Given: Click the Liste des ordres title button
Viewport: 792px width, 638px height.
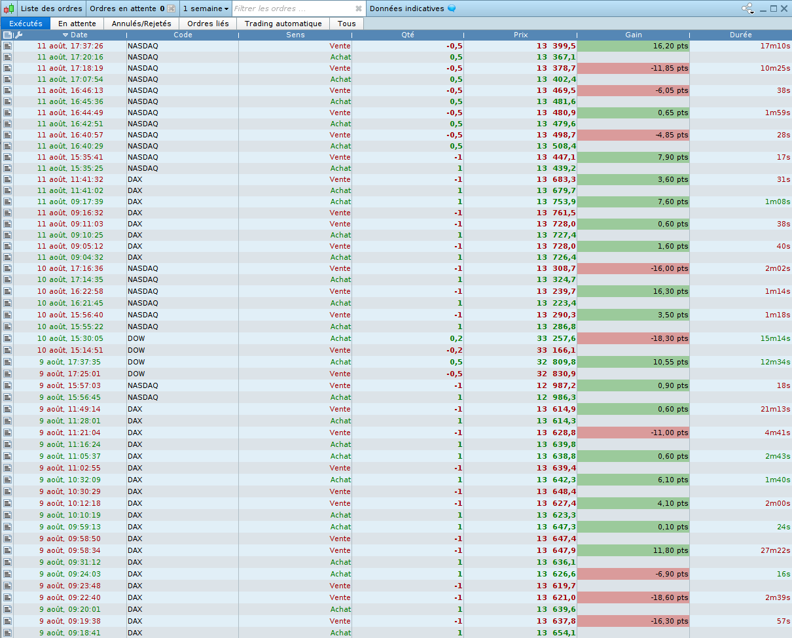Looking at the screenshot, I should click(x=52, y=9).
